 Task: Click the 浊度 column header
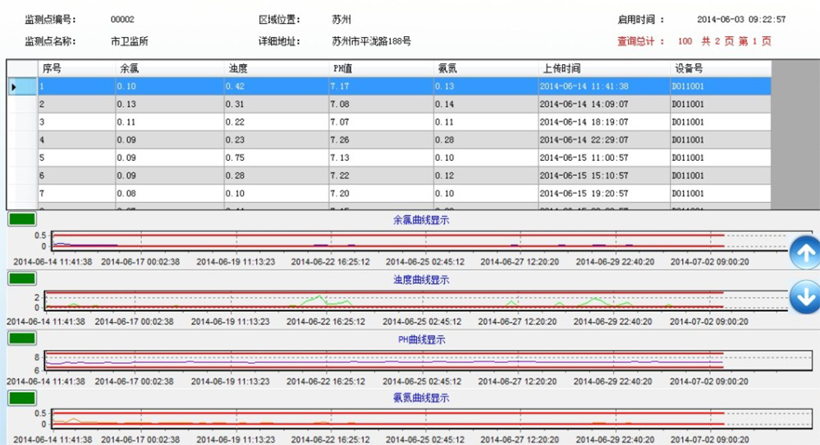click(x=276, y=69)
